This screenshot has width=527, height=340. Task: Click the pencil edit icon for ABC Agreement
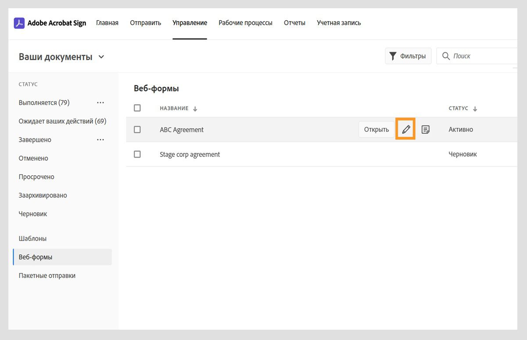pyautogui.click(x=406, y=129)
